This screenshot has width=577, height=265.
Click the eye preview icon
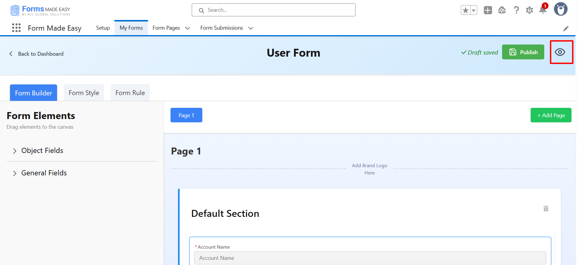[560, 52]
